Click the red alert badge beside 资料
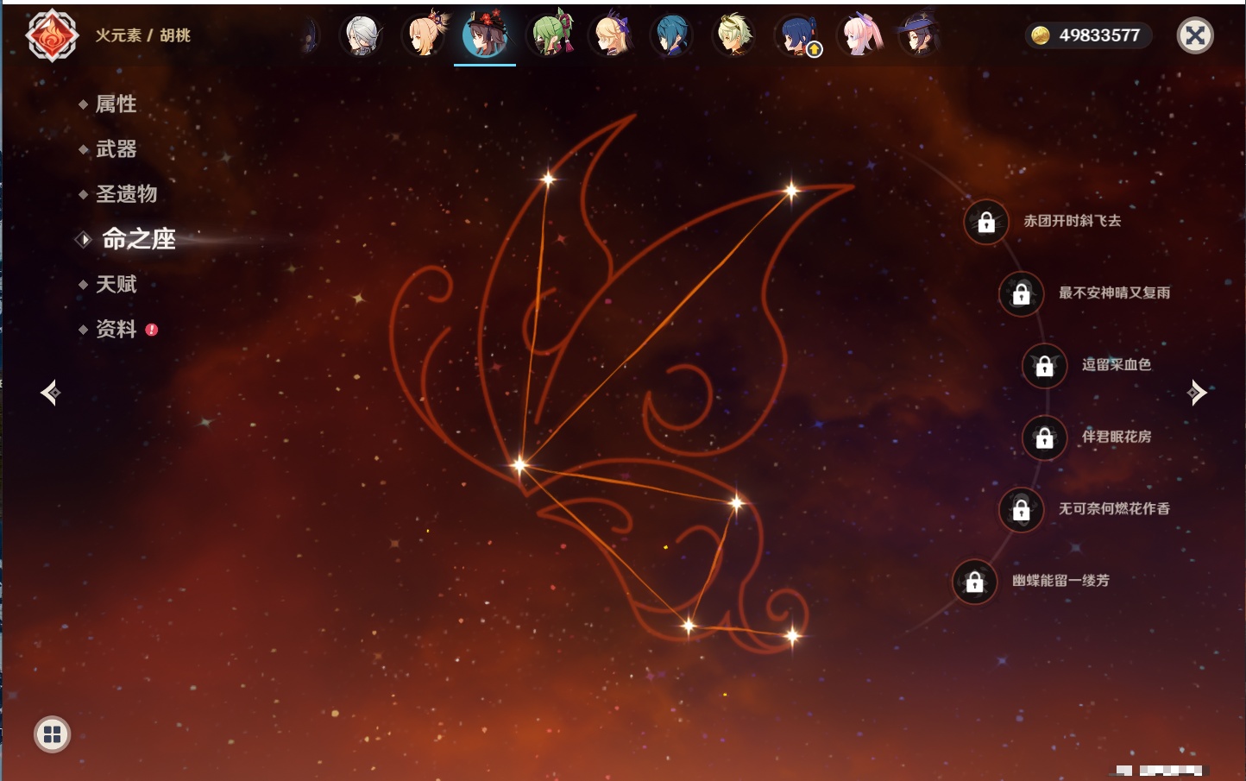This screenshot has height=781, width=1246. 152,330
